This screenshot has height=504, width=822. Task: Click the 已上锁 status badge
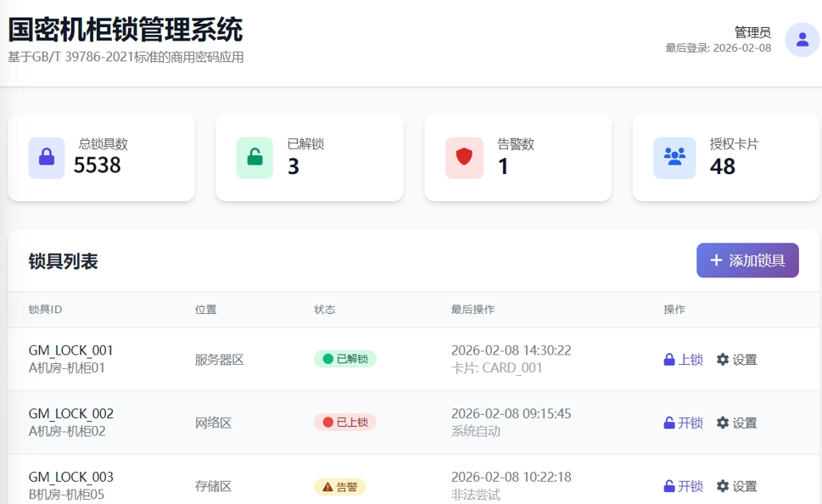click(x=345, y=423)
